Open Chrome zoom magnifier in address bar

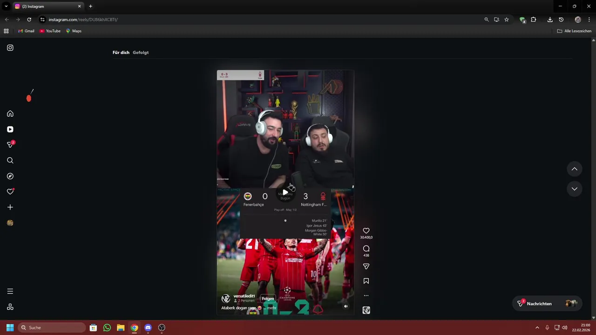[487, 20]
